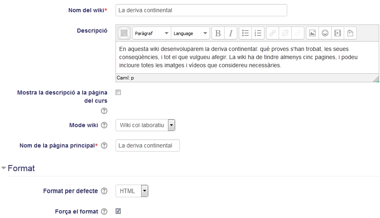Open the Mode wiki dropdown
Image resolution: width=380 pixels, height=218 pixels.
pos(145,125)
